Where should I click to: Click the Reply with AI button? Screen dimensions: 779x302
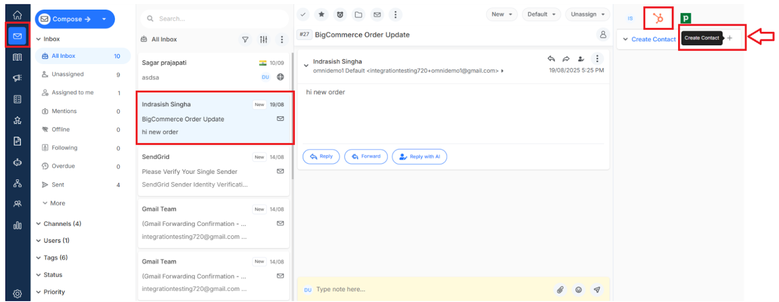point(419,157)
